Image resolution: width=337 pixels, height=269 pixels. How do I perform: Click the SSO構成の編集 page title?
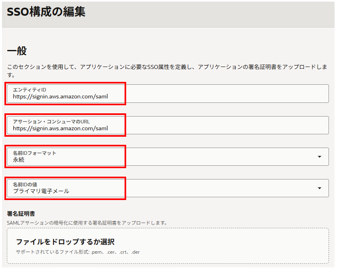point(46,12)
